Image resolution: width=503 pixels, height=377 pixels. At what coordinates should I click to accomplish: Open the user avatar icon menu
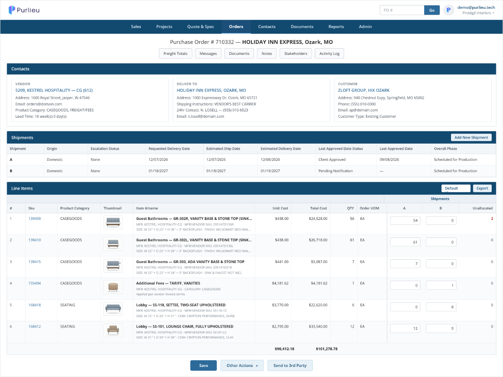point(449,10)
